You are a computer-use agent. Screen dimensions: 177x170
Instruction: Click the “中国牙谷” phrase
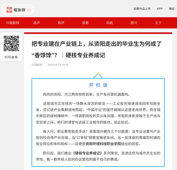point(95,110)
